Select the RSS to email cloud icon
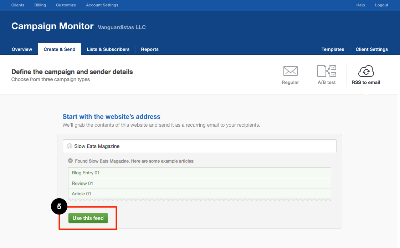Image resolution: width=400 pixels, height=248 pixels. pyautogui.click(x=366, y=71)
